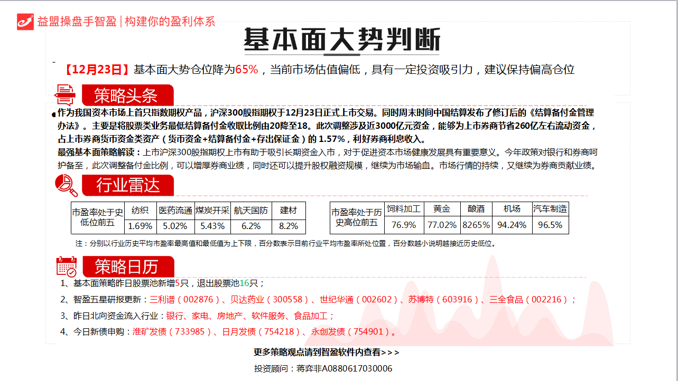Click the 航天国防 column header cell
This screenshot has width=678, height=381.
[251, 210]
